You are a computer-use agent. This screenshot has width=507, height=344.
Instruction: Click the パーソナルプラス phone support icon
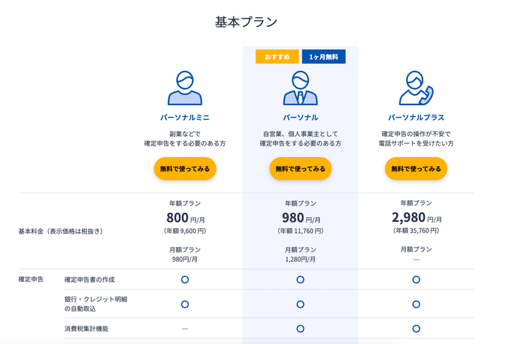pos(416,88)
